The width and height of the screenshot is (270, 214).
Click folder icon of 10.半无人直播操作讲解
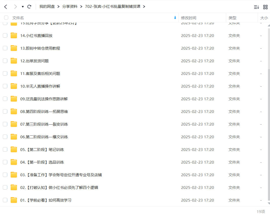point(14,86)
